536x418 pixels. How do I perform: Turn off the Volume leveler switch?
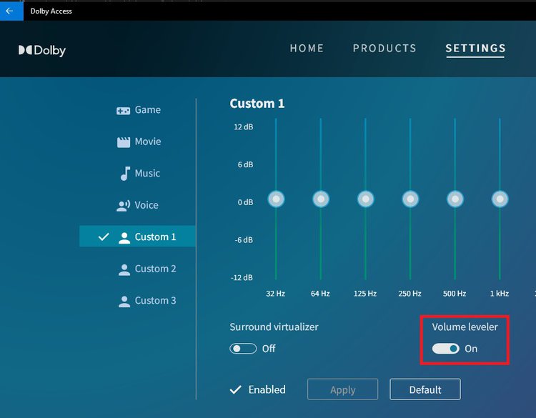point(445,349)
